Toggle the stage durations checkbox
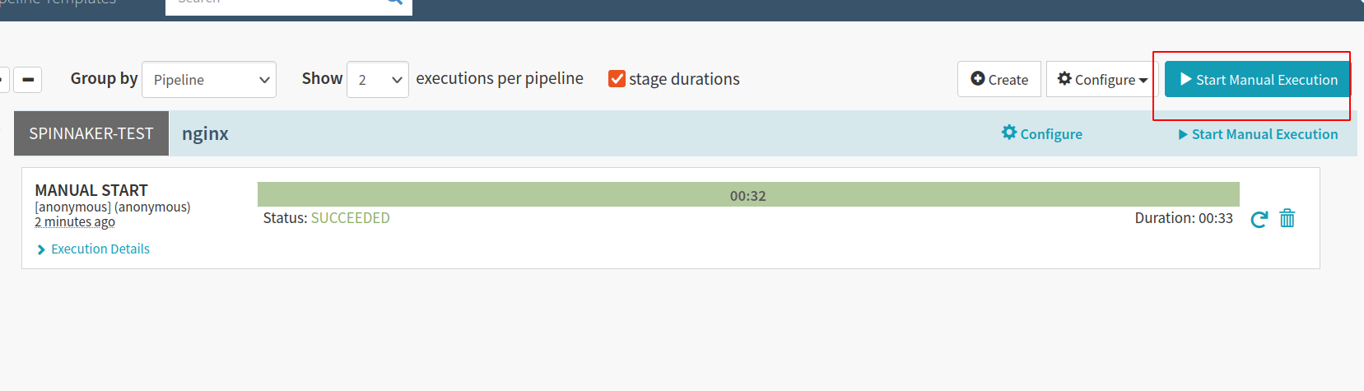This screenshot has width=1364, height=391. (x=617, y=79)
